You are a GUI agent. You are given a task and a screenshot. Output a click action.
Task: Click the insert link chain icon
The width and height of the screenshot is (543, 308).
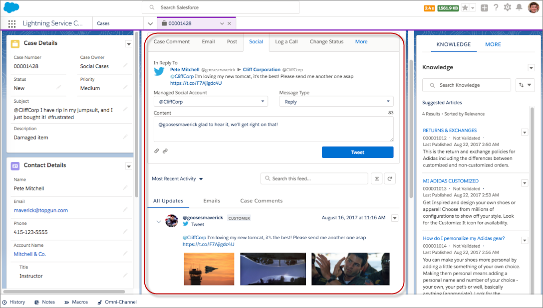[x=165, y=151]
